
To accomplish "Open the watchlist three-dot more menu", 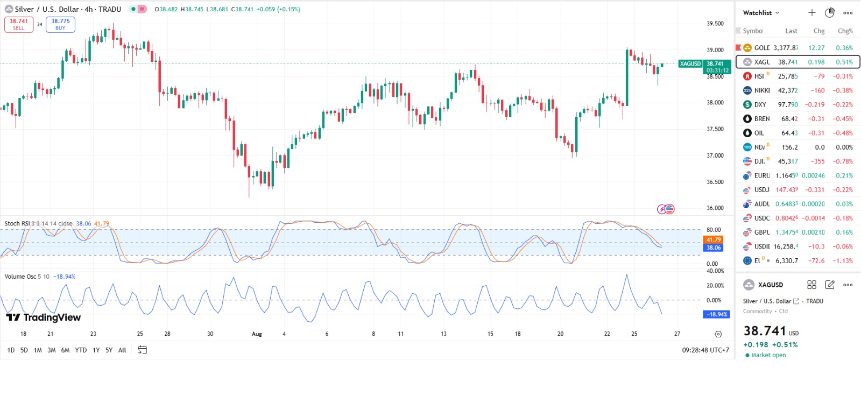I will (848, 13).
